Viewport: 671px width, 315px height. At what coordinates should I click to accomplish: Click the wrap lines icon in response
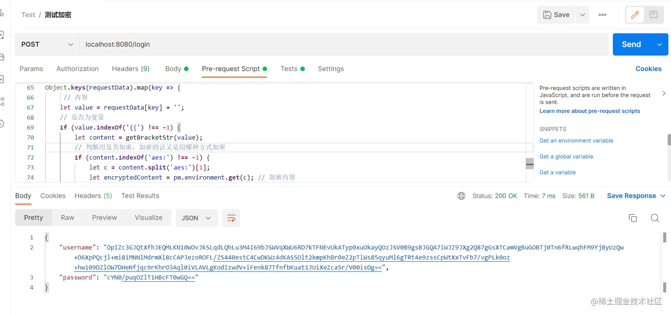(x=231, y=218)
